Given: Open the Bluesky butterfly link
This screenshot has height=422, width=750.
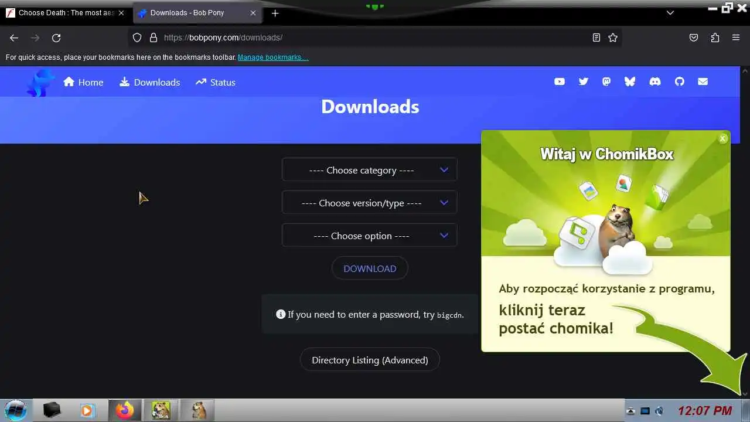Looking at the screenshot, I should 630,82.
